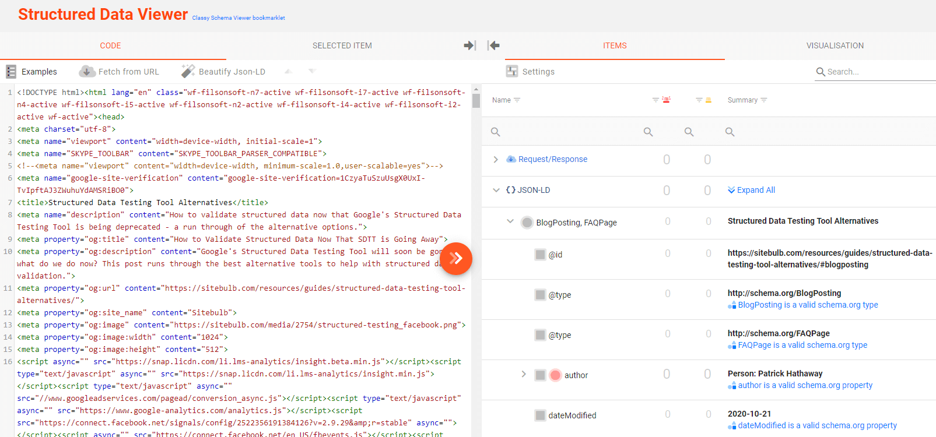The height and width of the screenshot is (437, 936).
Task: Click the JSON-LD braces icon
Action: [511, 190]
